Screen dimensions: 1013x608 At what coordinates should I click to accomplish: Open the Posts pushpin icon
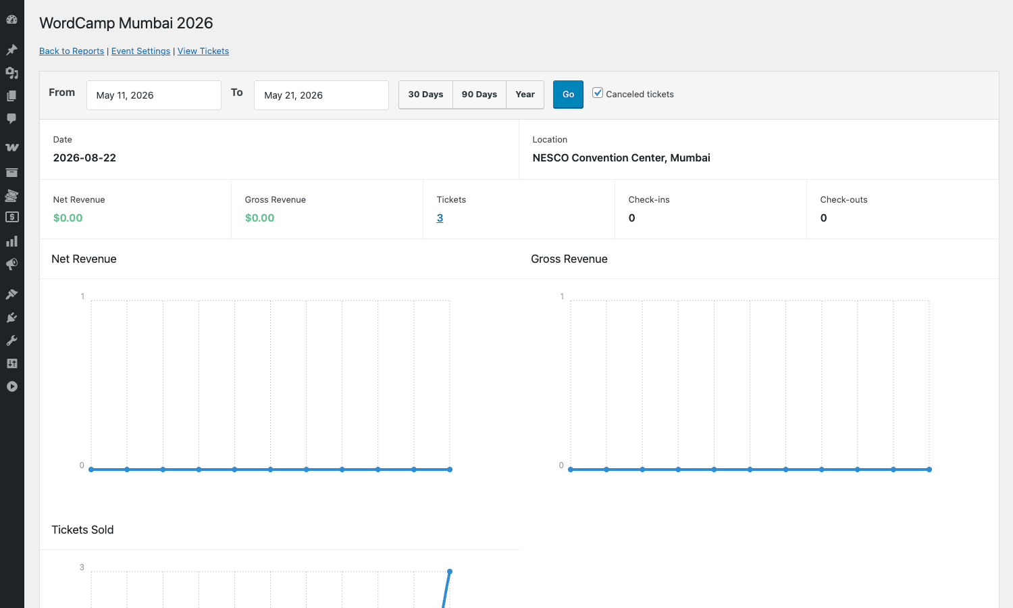click(11, 50)
